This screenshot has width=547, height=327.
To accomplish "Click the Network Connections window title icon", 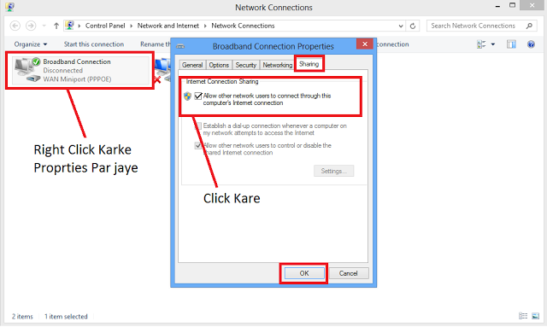I will pyautogui.click(x=9, y=7).
